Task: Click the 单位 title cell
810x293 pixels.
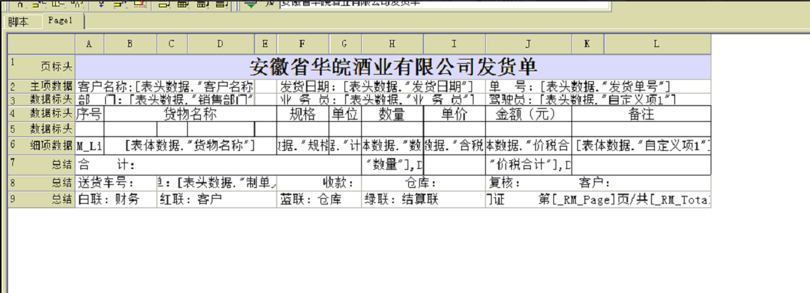Action: (x=345, y=114)
